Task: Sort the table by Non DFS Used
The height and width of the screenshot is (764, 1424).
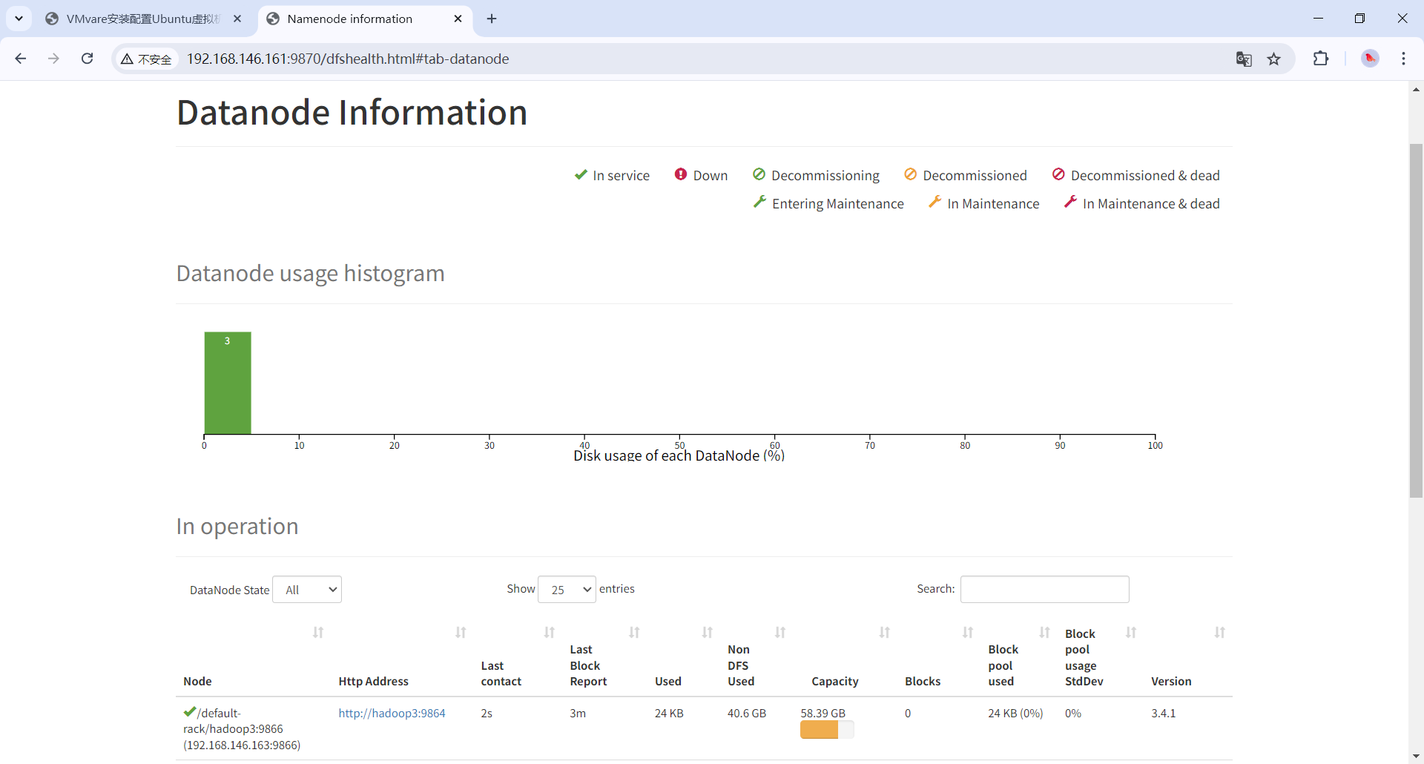Action: coord(780,632)
